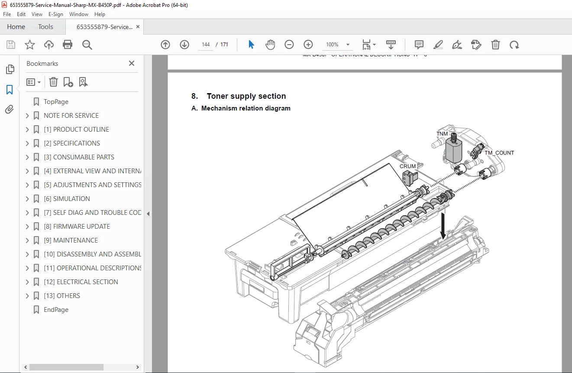The height and width of the screenshot is (373, 572).
Task: Open the Window menu
Action: coord(79,14)
